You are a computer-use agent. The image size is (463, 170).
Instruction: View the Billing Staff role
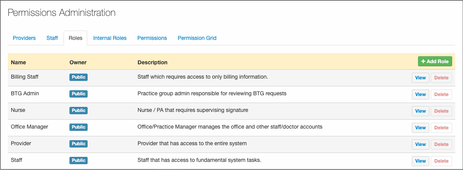click(x=420, y=78)
